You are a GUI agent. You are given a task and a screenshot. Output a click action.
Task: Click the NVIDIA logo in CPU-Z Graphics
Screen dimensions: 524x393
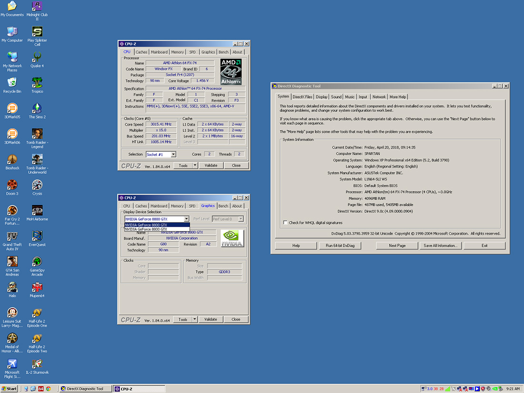232,238
